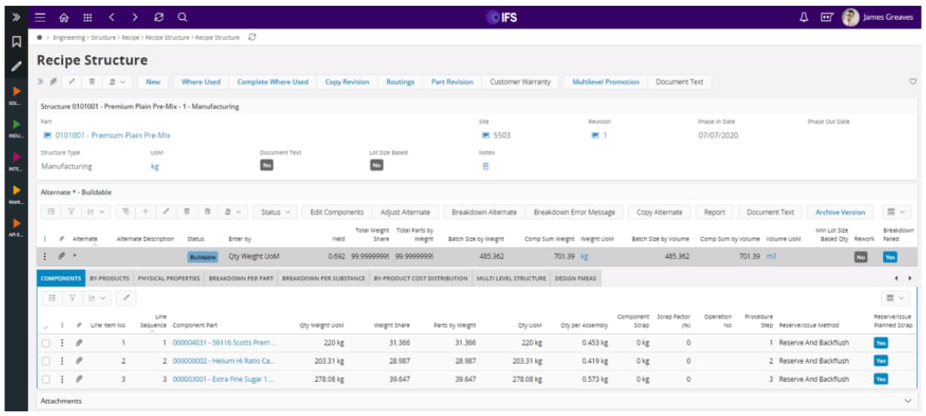
Task: Open the Notes icon
Action: (486, 167)
